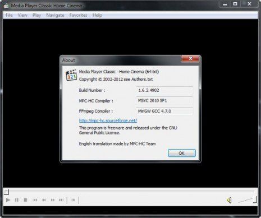The height and width of the screenshot is (218, 261).
Task: Click the single frame step button
Action: pyautogui.click(x=73, y=200)
